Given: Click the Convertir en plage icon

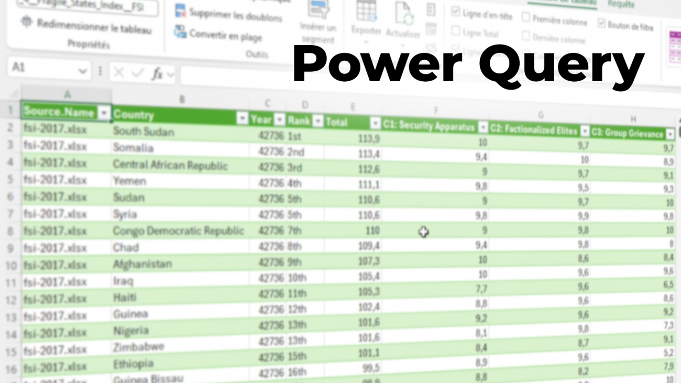Looking at the screenshot, I should (x=181, y=32).
